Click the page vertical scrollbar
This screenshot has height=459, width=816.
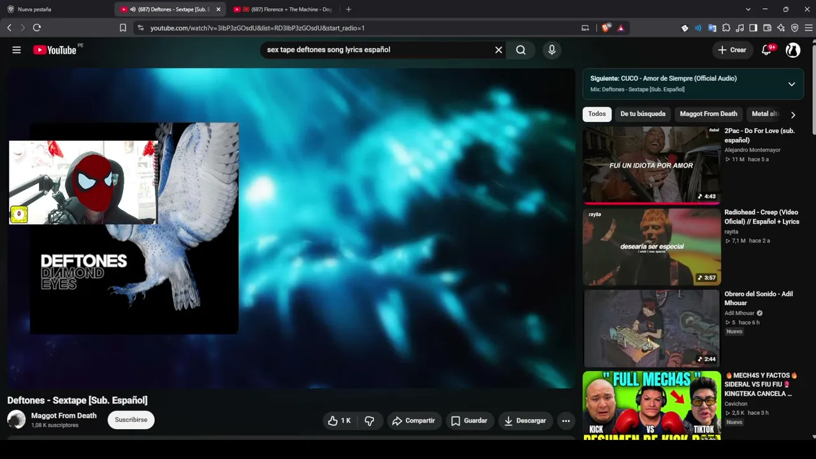(813, 89)
